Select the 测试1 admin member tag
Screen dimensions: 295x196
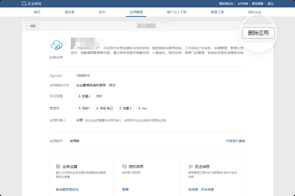pyautogui.click(x=85, y=108)
